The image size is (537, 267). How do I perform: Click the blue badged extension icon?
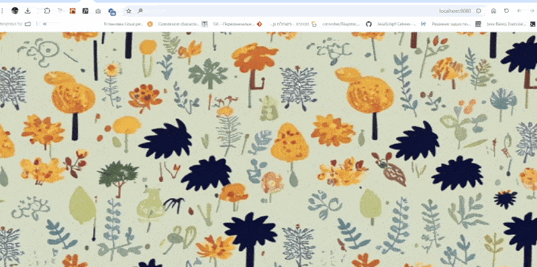pos(111,11)
